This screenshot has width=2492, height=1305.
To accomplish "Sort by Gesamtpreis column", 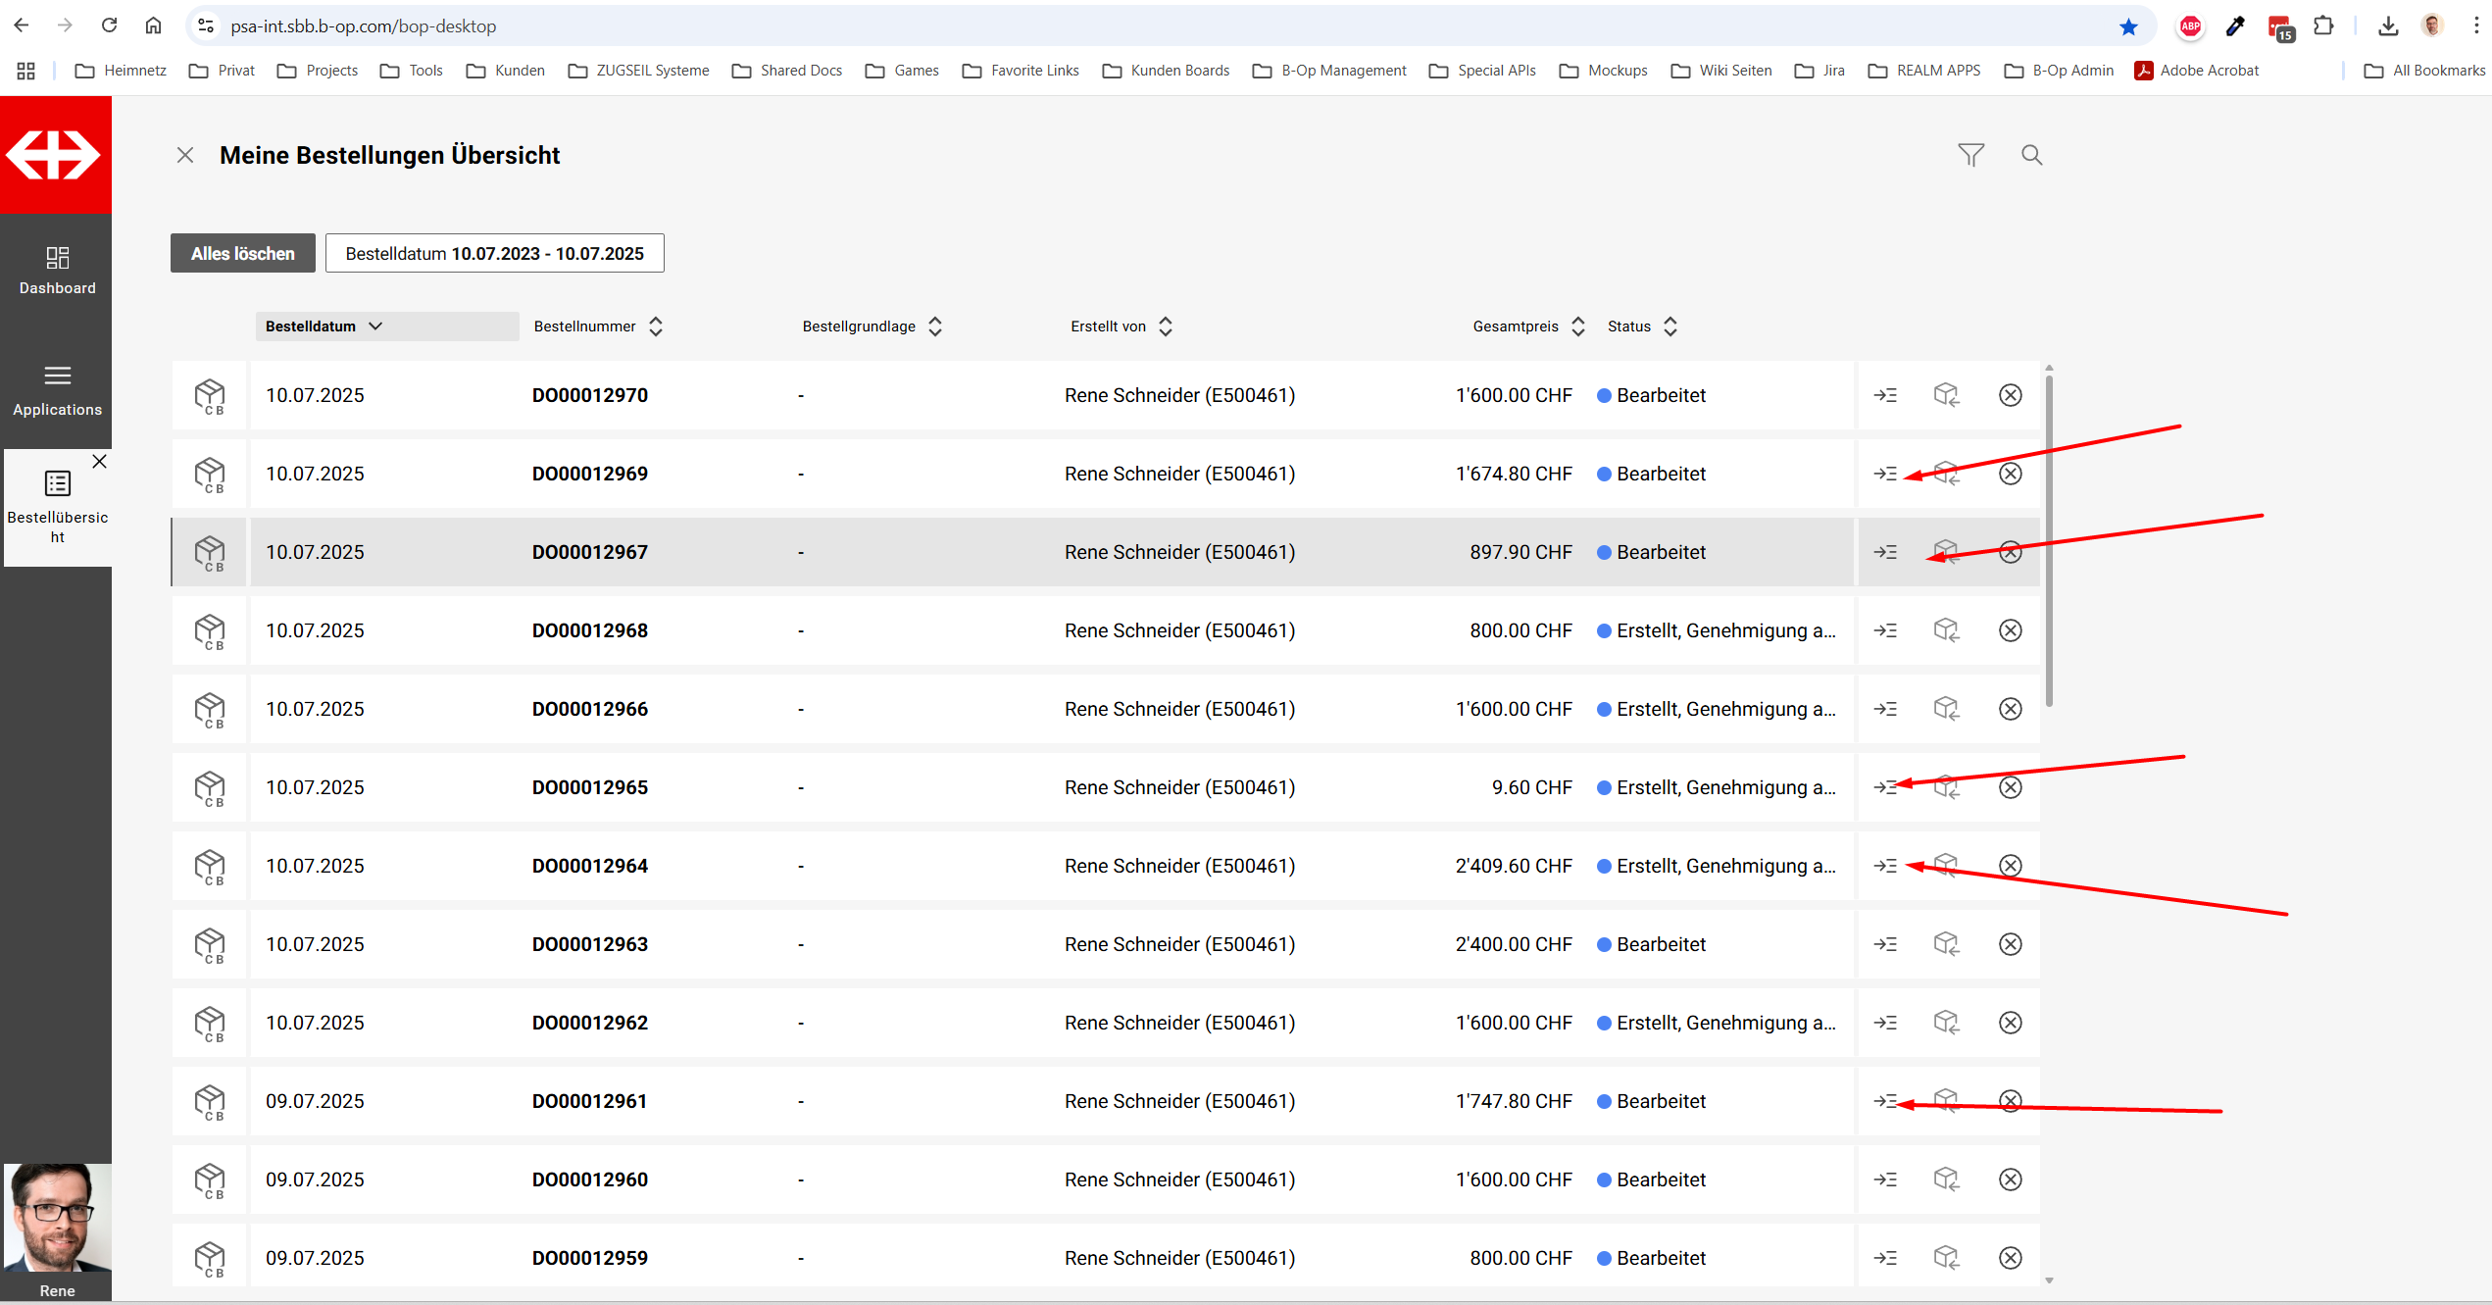I will click(x=1577, y=326).
